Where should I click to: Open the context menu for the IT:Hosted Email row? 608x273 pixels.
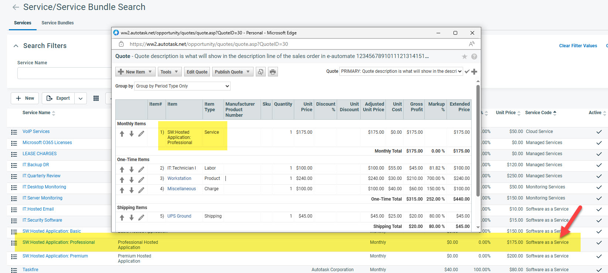tap(14, 209)
